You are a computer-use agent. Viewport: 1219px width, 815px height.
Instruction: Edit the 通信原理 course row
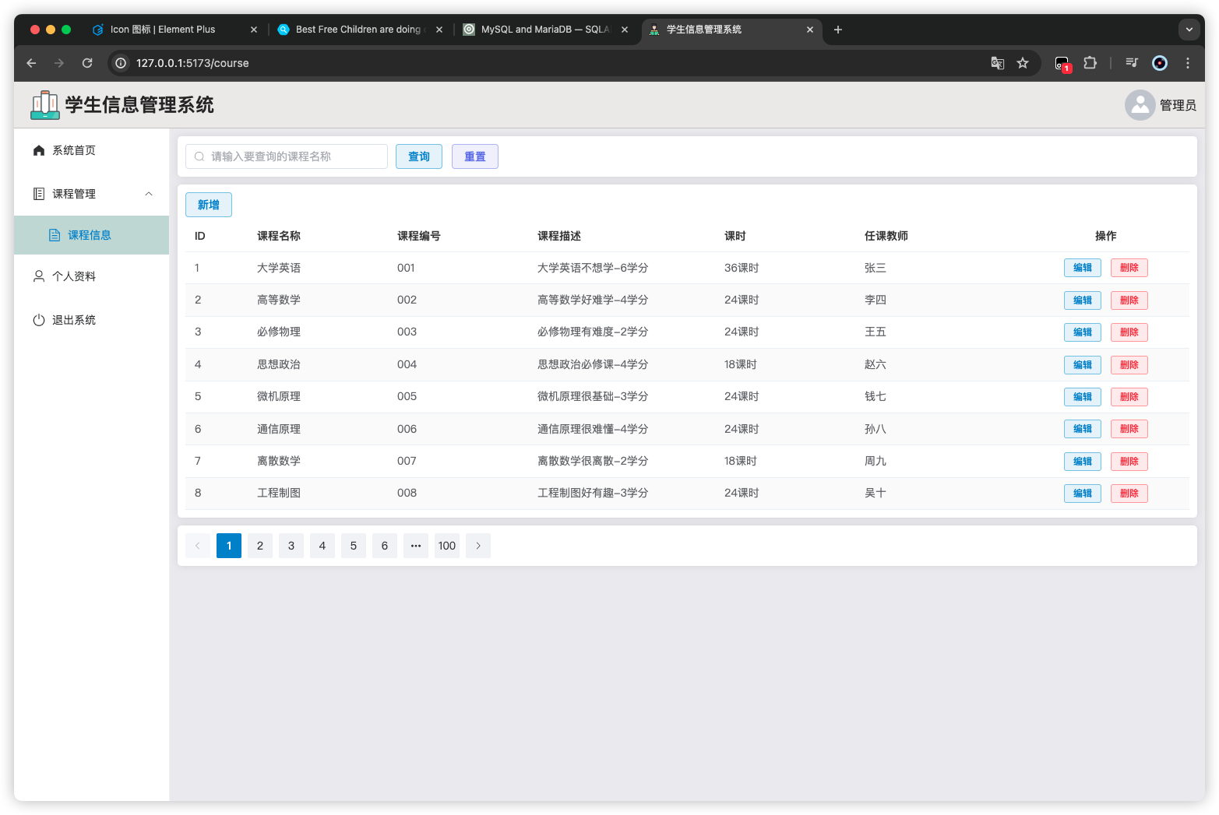[1083, 429]
